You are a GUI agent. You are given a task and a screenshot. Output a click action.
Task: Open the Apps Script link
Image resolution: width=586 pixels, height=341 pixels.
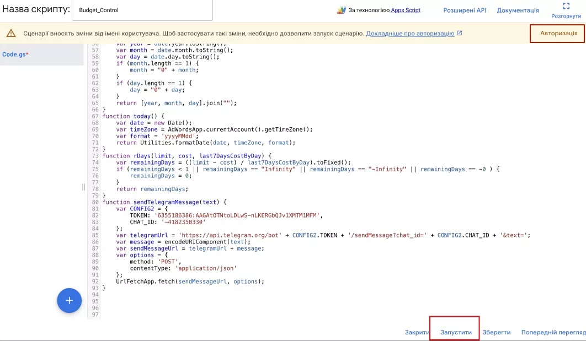pyautogui.click(x=406, y=10)
